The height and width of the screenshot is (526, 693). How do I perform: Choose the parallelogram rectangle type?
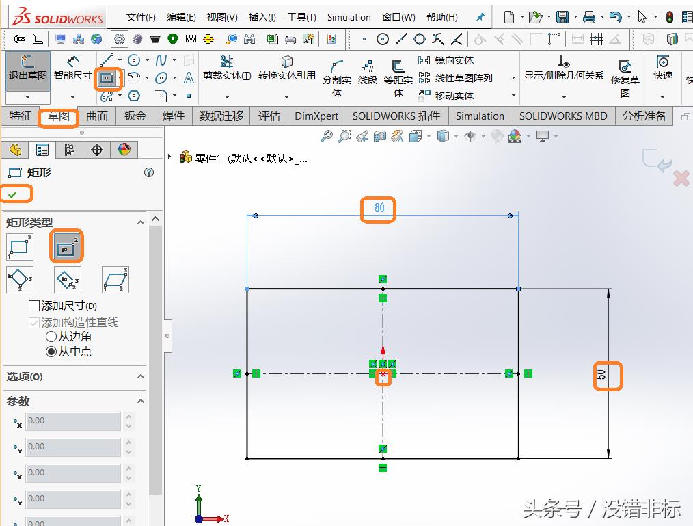point(115,280)
